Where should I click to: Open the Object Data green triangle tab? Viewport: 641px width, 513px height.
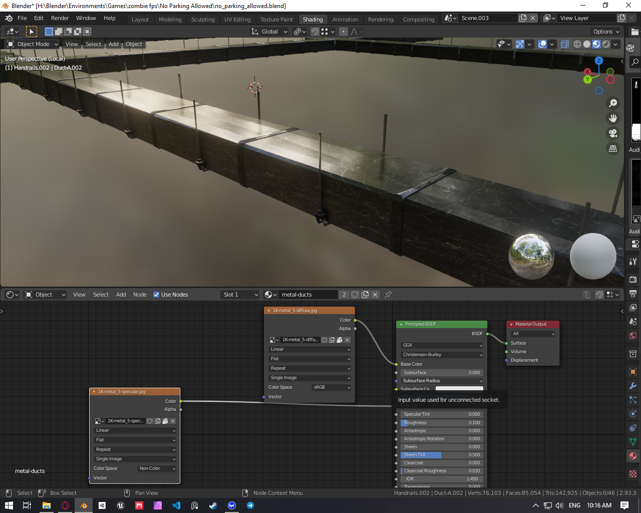[x=633, y=442]
